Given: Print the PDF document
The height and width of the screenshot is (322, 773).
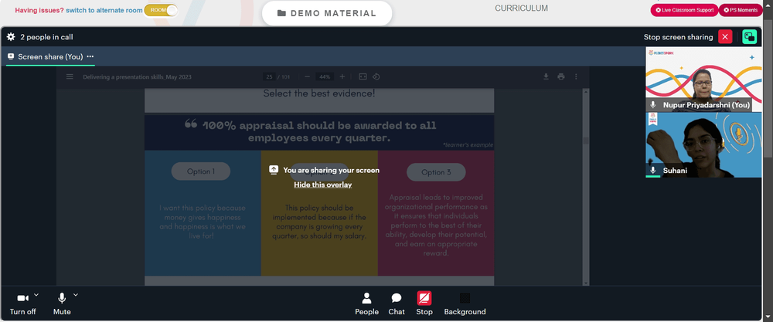Looking at the screenshot, I should pyautogui.click(x=560, y=76).
